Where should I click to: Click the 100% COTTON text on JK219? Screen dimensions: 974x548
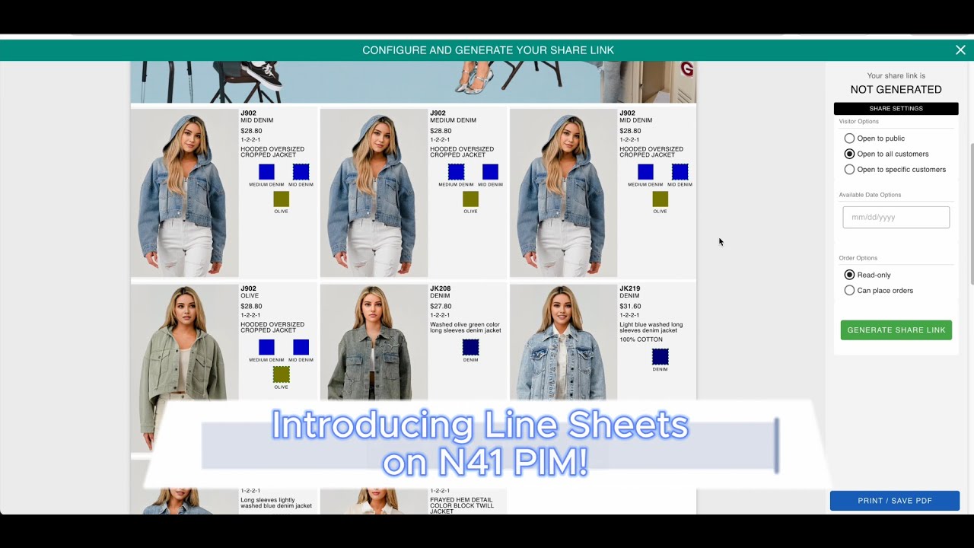click(641, 339)
